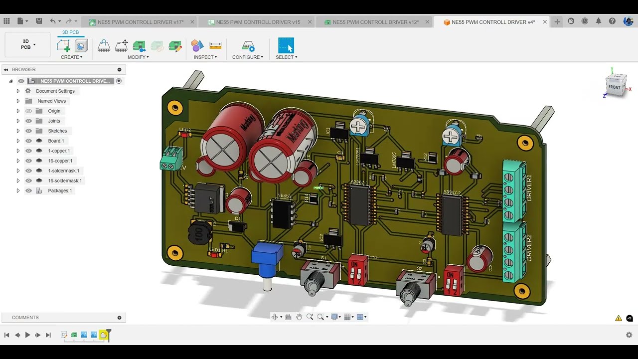This screenshot has width=638, height=359.
Task: Toggle visibility of Sketches folder
Action: pyautogui.click(x=28, y=131)
